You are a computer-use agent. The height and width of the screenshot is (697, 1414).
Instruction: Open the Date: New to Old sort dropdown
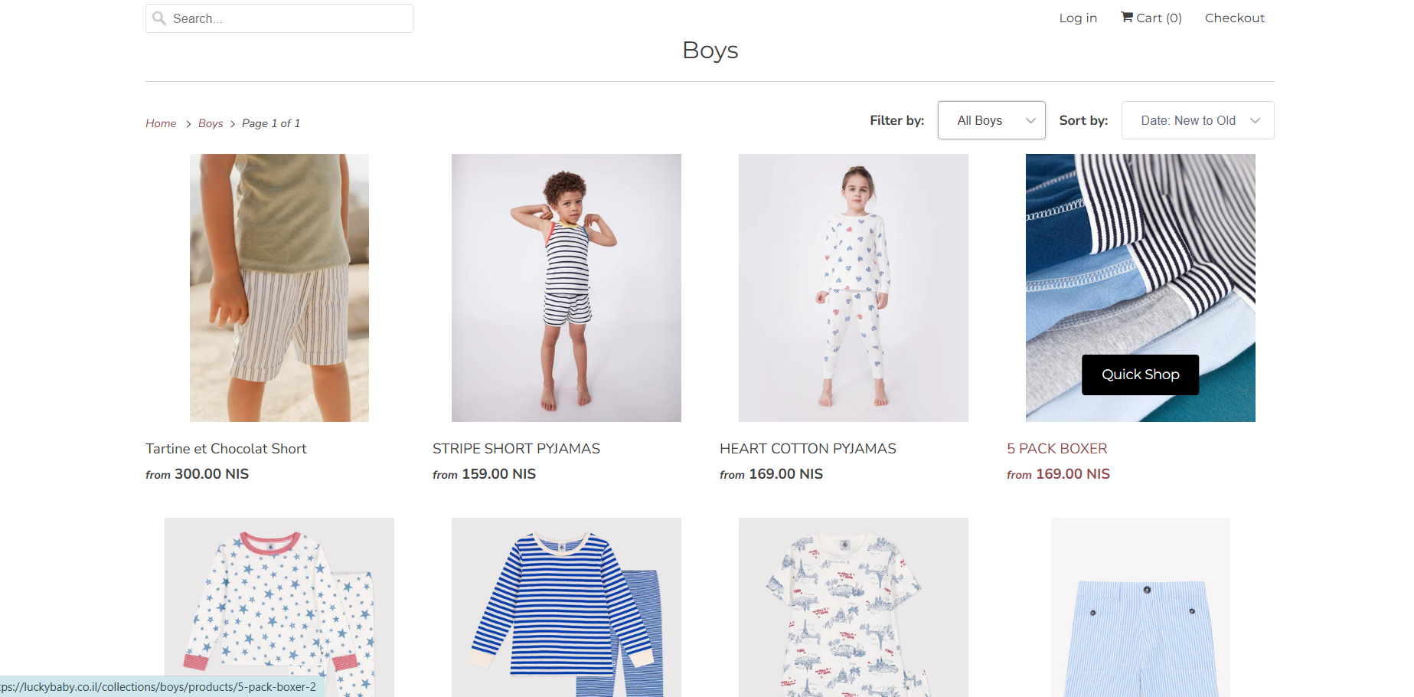coord(1197,120)
